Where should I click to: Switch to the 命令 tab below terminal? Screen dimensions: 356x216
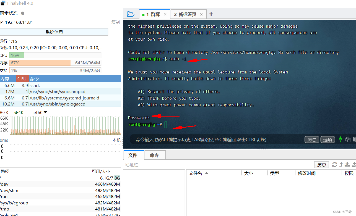point(155,155)
